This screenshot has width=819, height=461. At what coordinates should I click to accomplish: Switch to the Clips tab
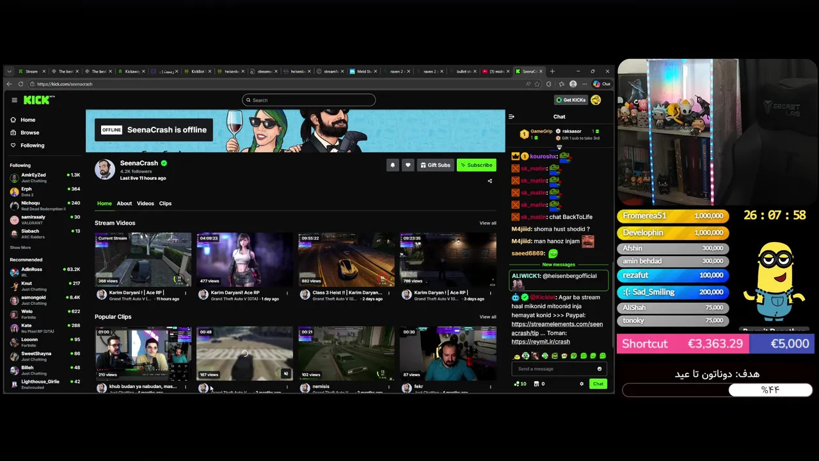click(165, 204)
